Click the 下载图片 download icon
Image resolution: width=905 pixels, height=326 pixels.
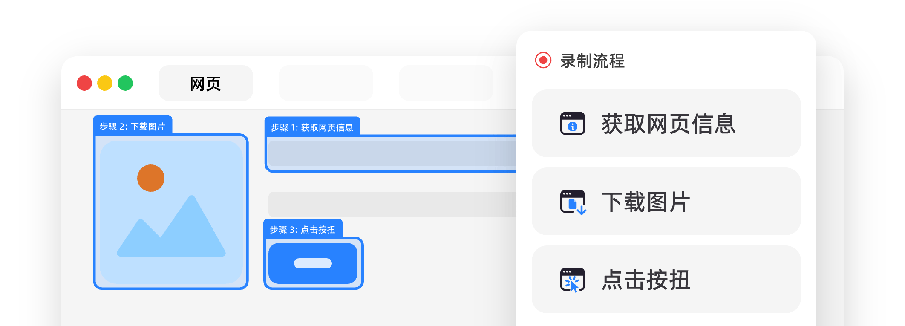[x=573, y=202]
